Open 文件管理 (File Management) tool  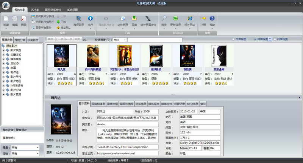click(x=122, y=19)
